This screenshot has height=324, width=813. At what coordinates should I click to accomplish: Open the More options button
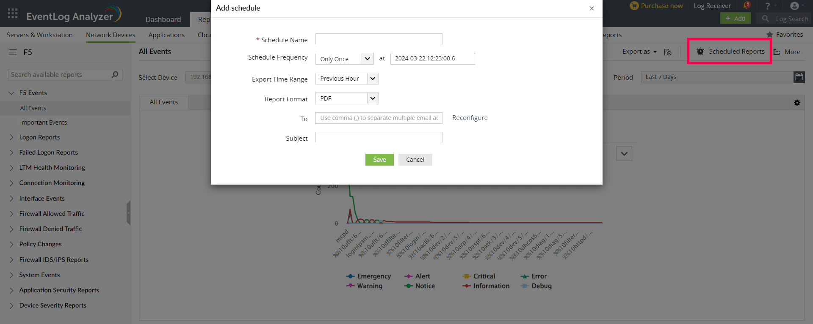tap(787, 52)
